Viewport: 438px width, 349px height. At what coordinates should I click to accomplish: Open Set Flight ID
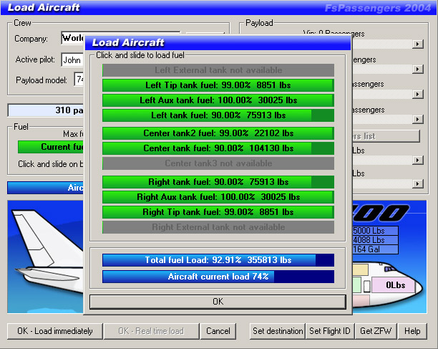330,331
